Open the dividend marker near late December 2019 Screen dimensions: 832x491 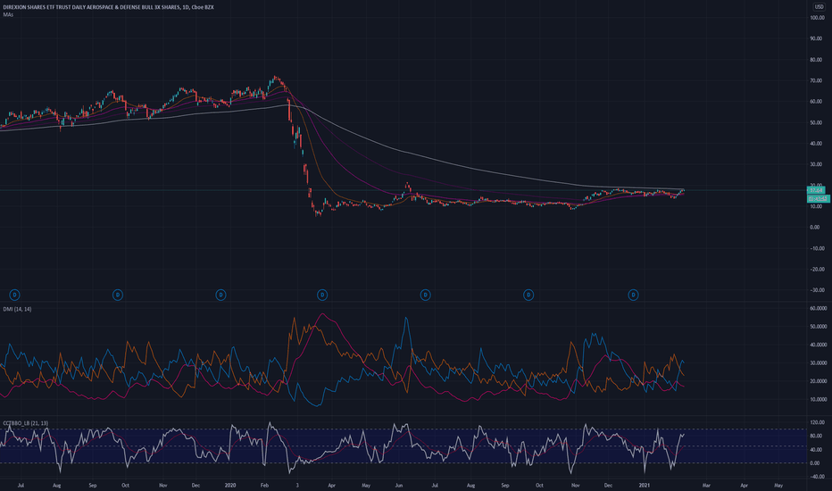click(220, 295)
